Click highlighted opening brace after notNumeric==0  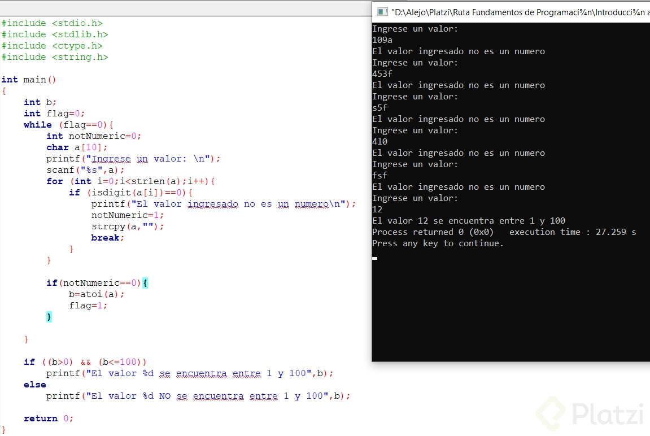pyautogui.click(x=145, y=283)
